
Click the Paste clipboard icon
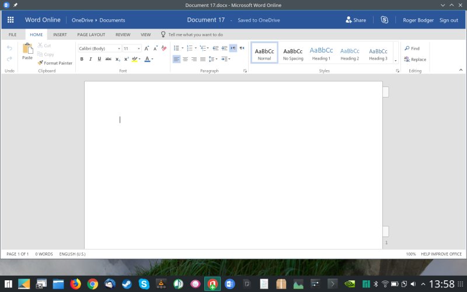point(27,51)
